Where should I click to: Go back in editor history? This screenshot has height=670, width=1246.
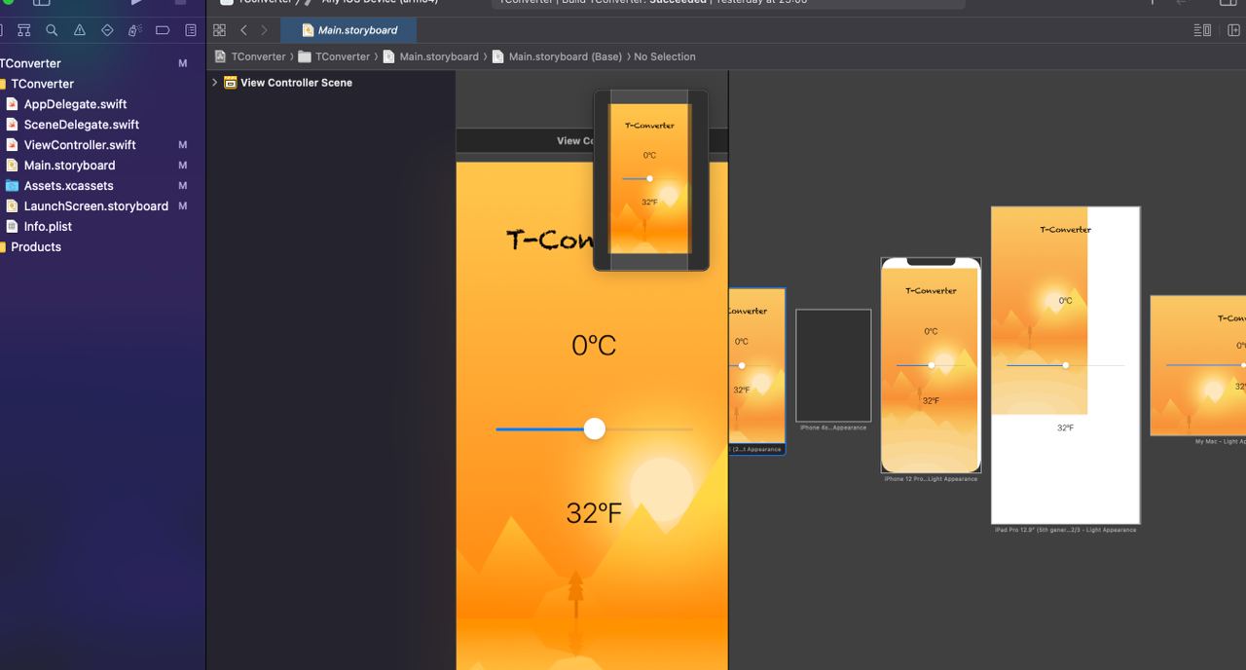point(243,30)
